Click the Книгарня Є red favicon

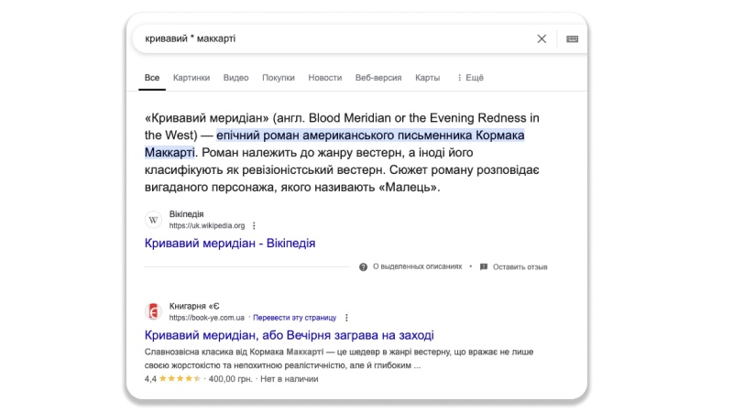click(x=153, y=311)
